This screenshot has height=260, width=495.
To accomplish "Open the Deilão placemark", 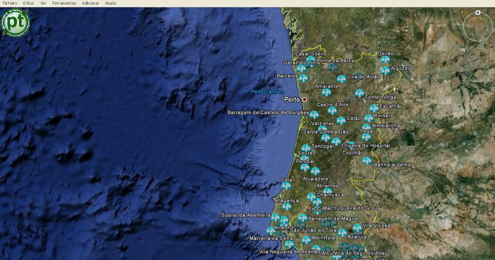I will tap(385, 60).
